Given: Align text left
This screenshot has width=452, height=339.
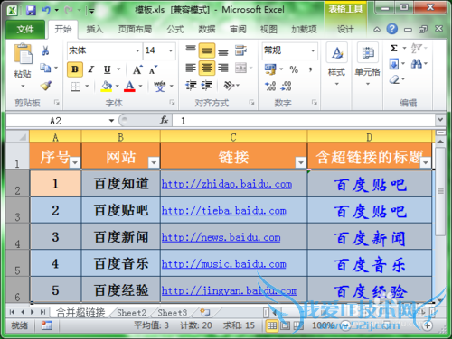Looking at the screenshot, I should coord(191,68).
